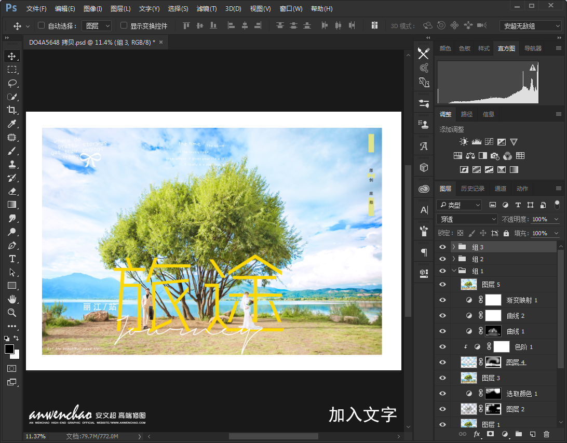Open the Character panel icon
This screenshot has width=567, height=443.
coord(424,210)
